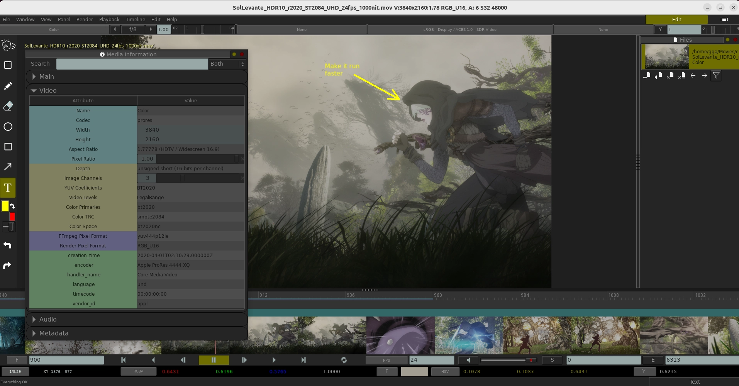
Task: Toggle fit window to image icon
Action: (724, 19)
